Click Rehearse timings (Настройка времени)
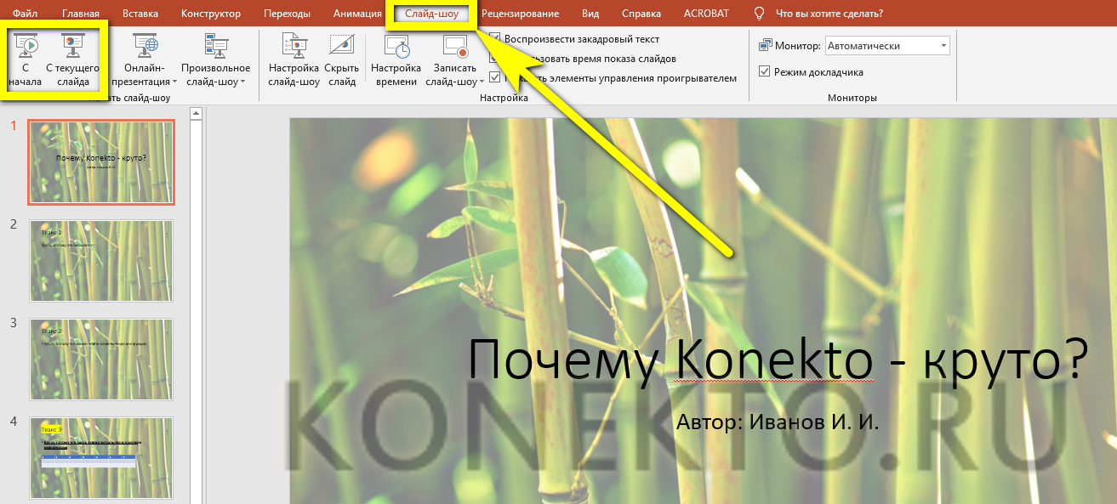This screenshot has width=1117, height=504. point(396,59)
